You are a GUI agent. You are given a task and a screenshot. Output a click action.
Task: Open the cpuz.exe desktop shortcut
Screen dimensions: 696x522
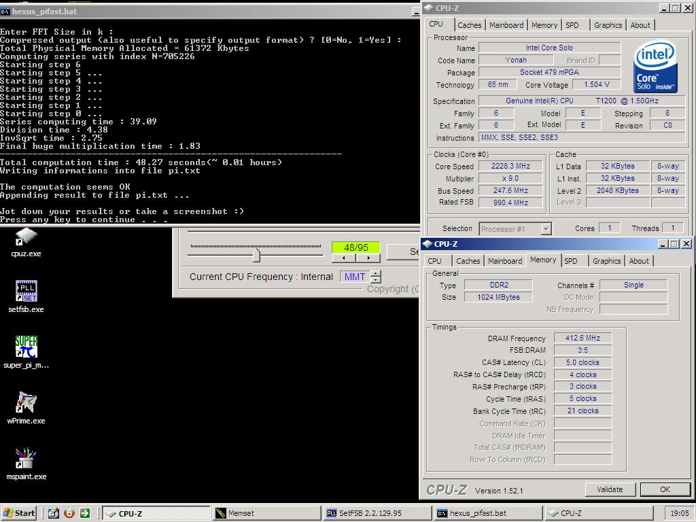pos(26,243)
